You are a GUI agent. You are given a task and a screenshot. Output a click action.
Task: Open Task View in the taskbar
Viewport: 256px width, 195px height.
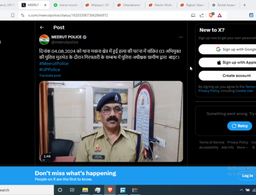72,190
